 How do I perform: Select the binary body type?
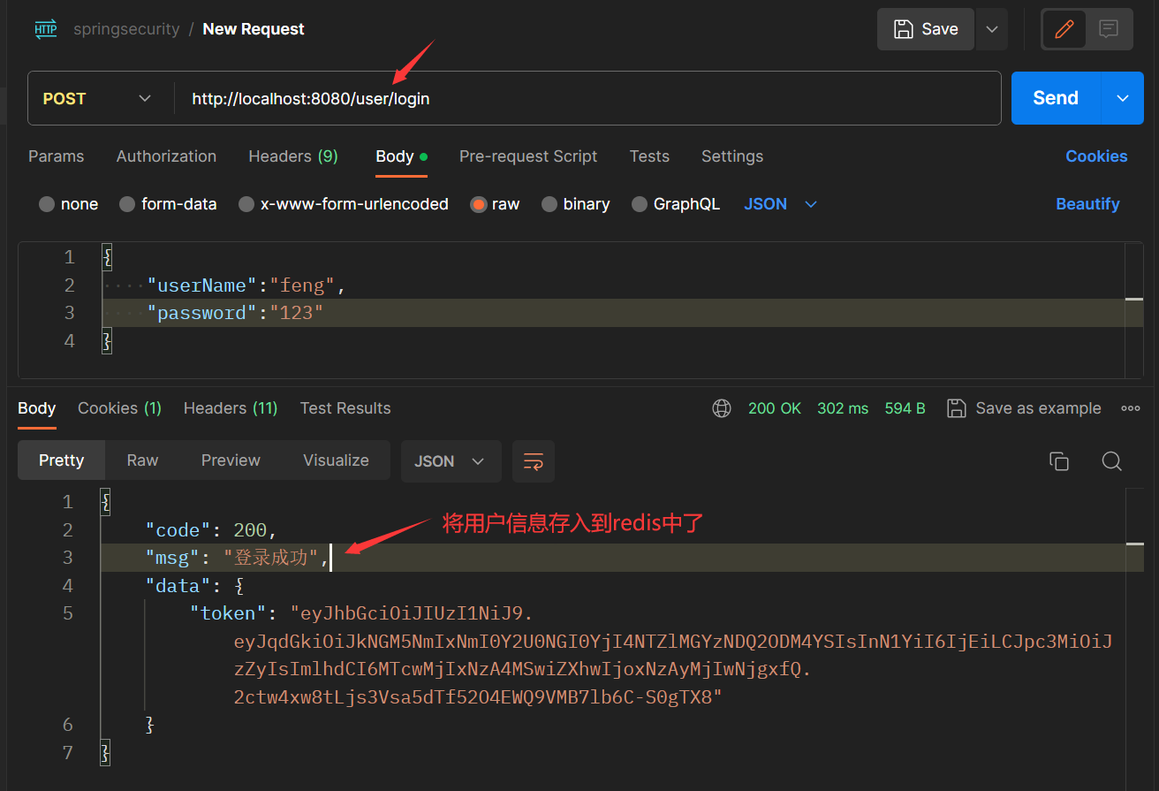pos(575,204)
